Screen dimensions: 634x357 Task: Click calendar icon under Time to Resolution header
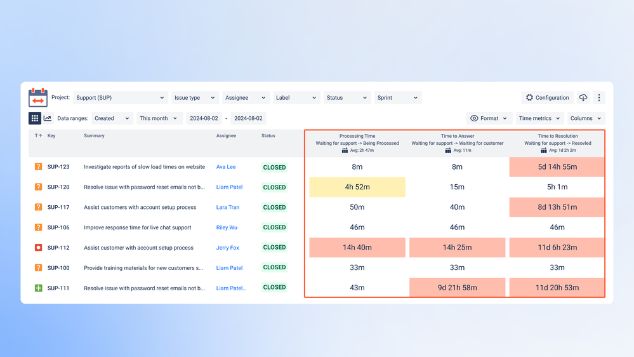[544, 151]
